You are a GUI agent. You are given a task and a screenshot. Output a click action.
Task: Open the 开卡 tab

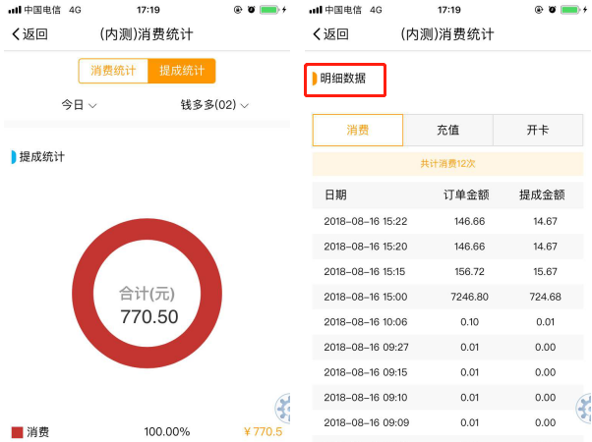click(537, 130)
